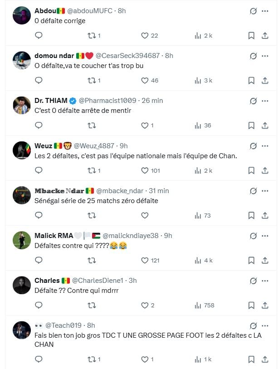Click Malick RMA's profile picture
This screenshot has width=278, height=369.
[22, 240]
